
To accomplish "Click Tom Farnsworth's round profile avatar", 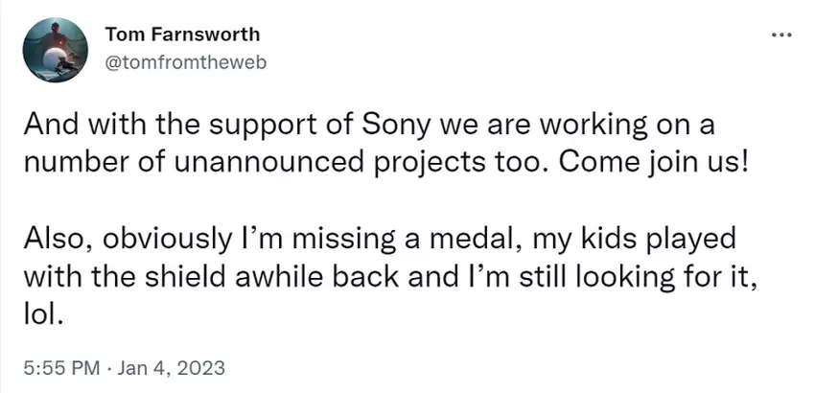I will (x=56, y=50).
